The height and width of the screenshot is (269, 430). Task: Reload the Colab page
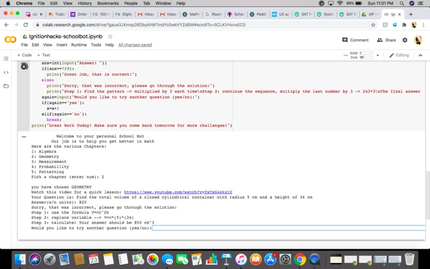click(x=26, y=25)
